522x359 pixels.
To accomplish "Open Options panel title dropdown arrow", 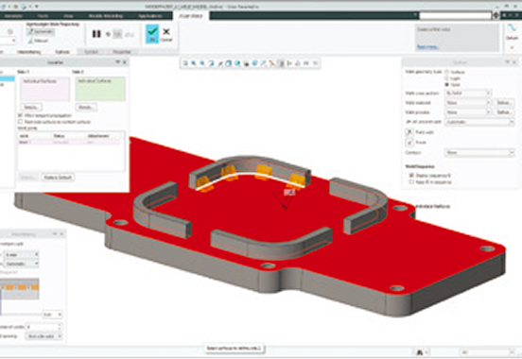I will [x=508, y=62].
